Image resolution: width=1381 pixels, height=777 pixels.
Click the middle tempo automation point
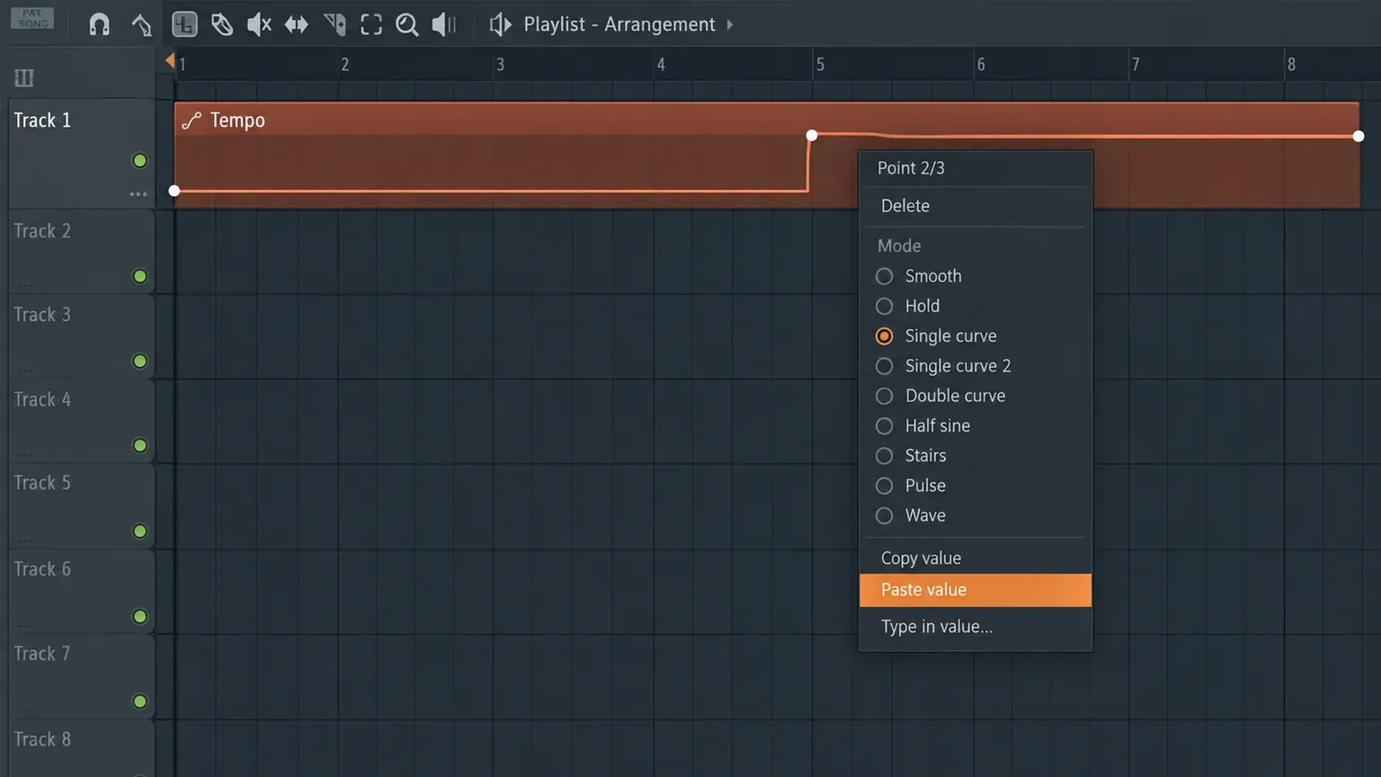point(812,135)
